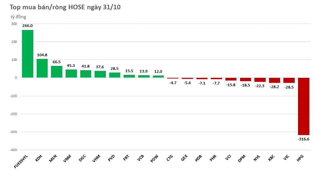The width and height of the screenshot is (318, 170).
Task: Select the FUESSVFL axis label
Action: point(23,163)
